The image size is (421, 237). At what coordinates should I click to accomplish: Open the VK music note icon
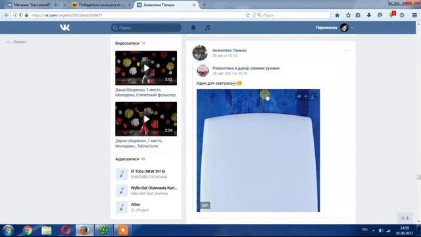coord(207,28)
